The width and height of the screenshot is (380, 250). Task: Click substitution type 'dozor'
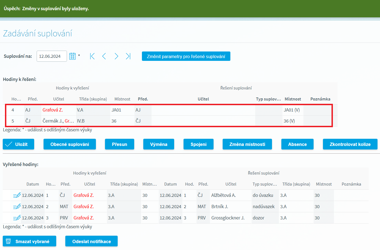pos(258,218)
